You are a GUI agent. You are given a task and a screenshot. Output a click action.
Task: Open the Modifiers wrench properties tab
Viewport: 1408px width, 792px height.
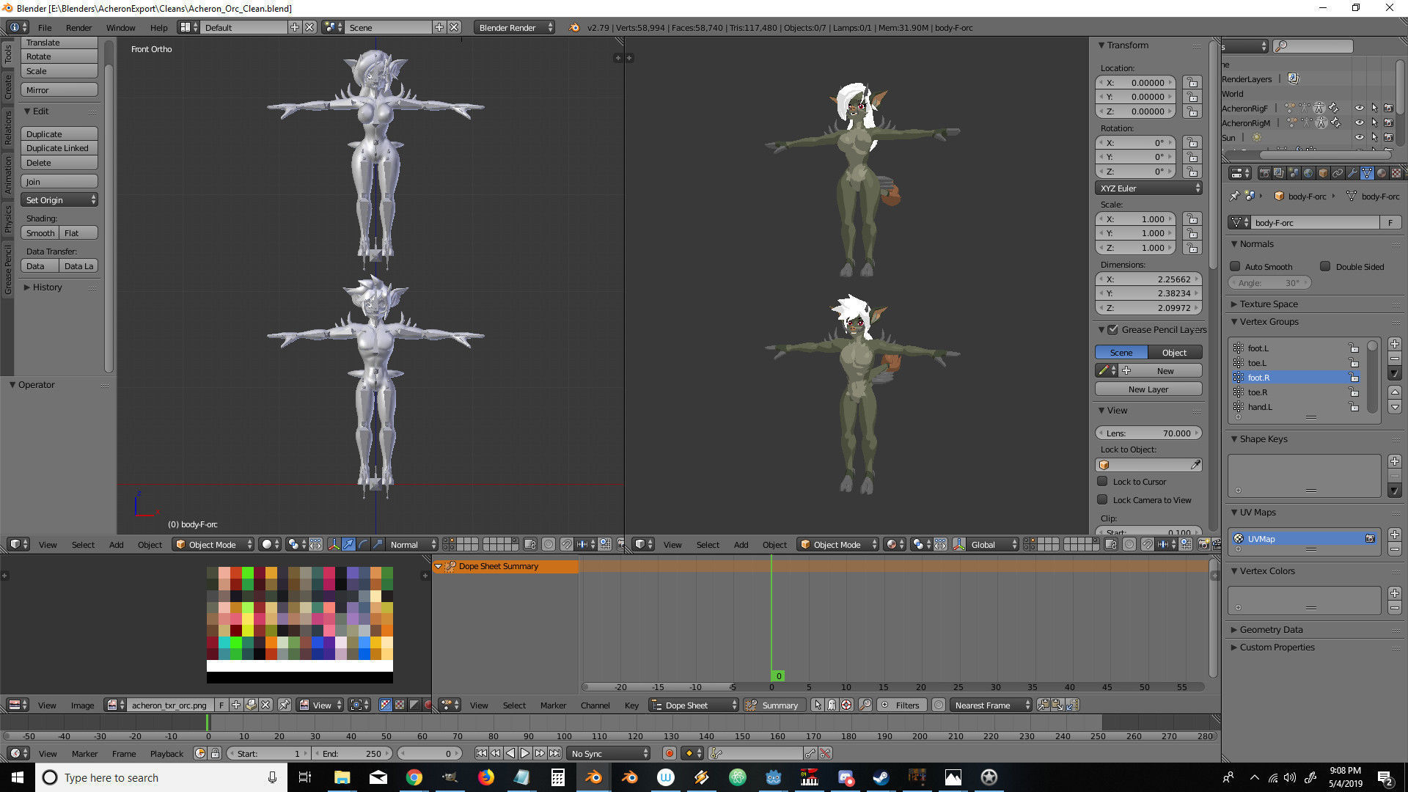1352,173
